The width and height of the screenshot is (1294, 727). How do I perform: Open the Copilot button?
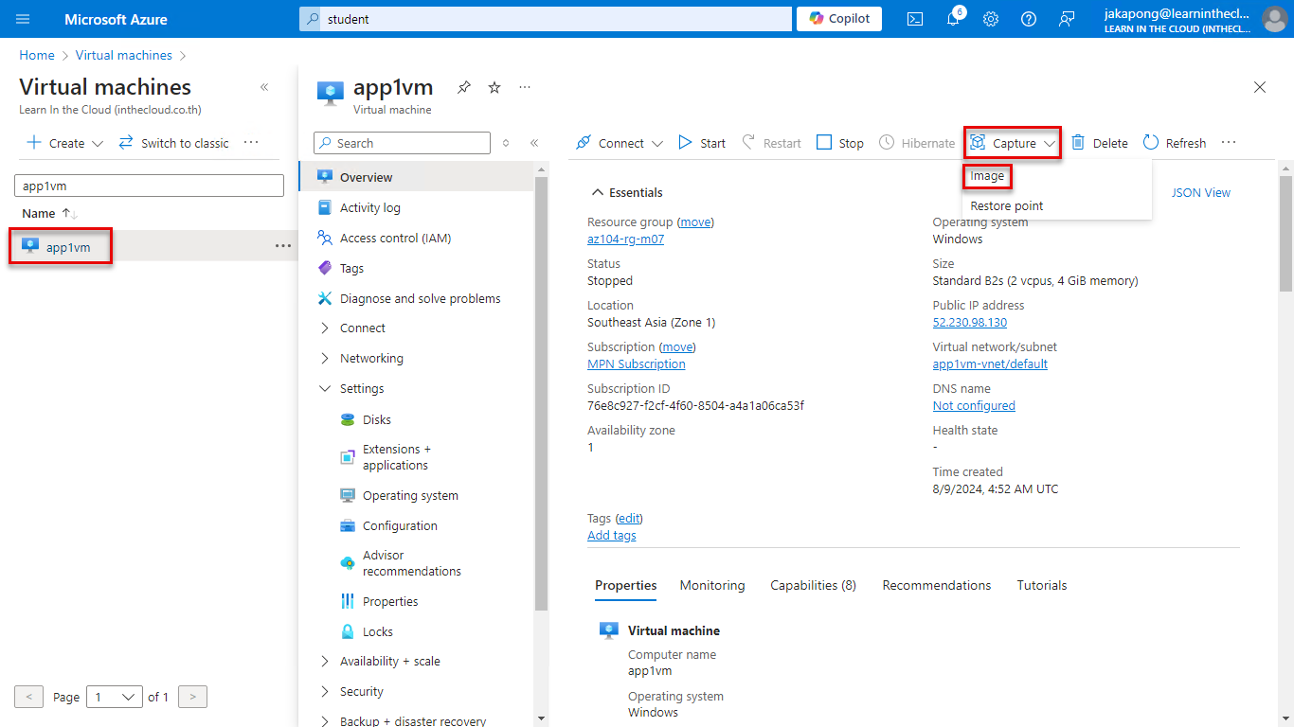839,19
